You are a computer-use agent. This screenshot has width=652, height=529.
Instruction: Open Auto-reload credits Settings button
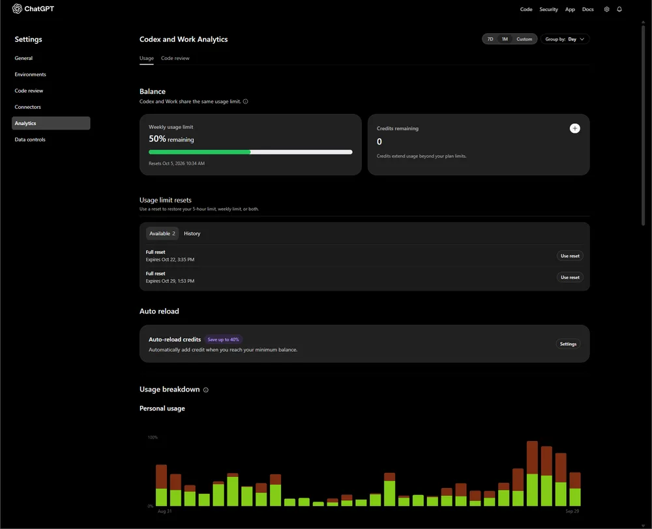point(568,344)
